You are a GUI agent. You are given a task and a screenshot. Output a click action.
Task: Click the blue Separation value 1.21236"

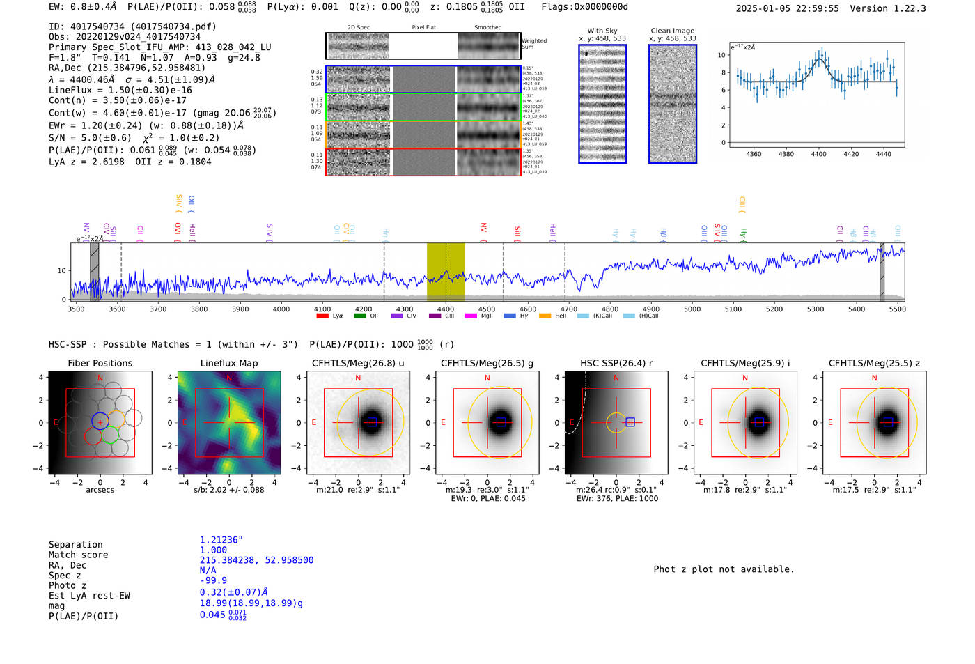click(221, 540)
